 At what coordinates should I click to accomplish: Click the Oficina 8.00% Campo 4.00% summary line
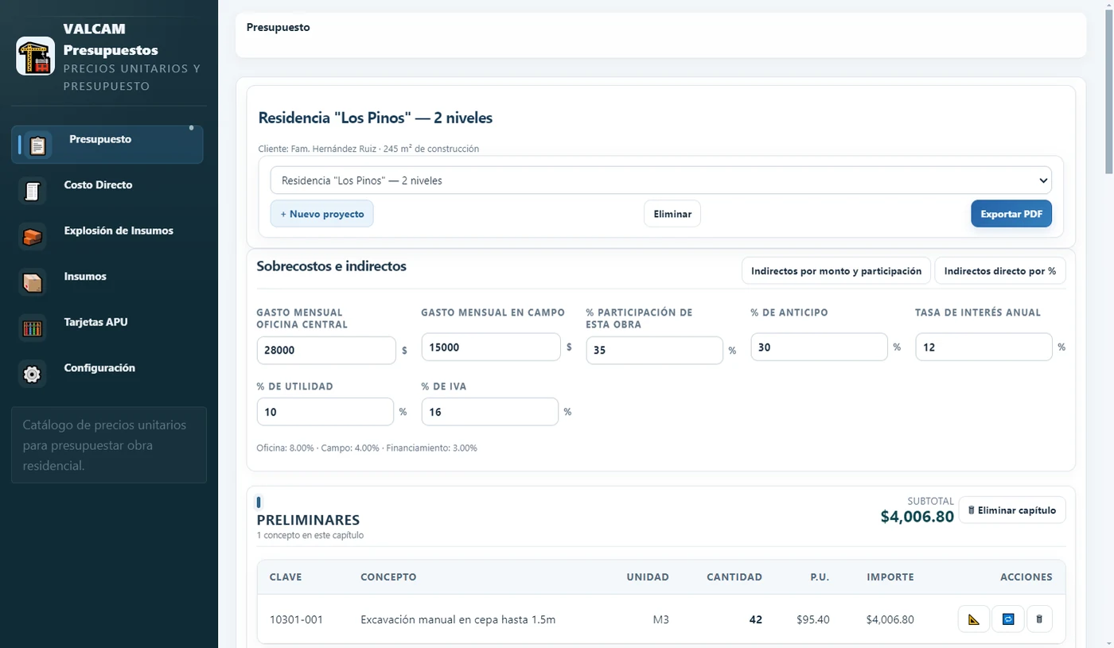[367, 448]
